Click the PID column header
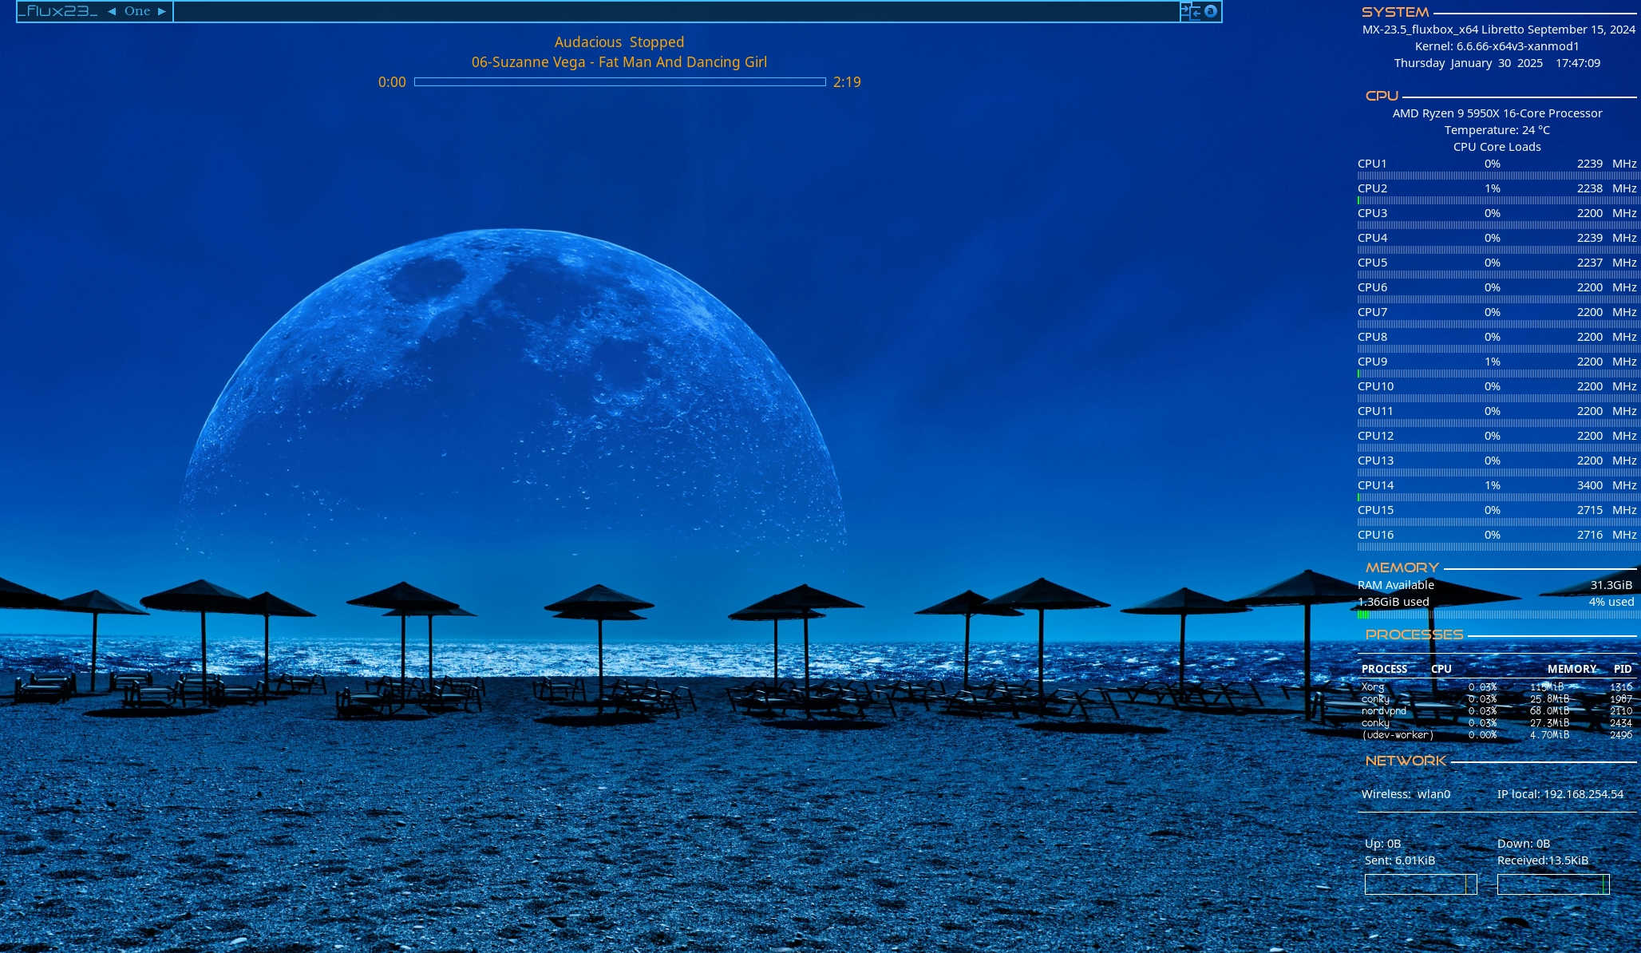 coord(1622,669)
